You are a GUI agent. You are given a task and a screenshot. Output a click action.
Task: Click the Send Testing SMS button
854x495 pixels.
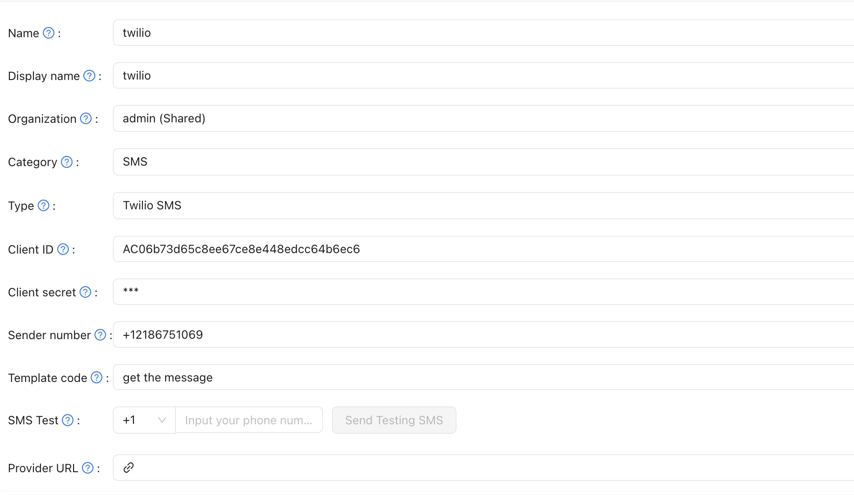pyautogui.click(x=394, y=420)
